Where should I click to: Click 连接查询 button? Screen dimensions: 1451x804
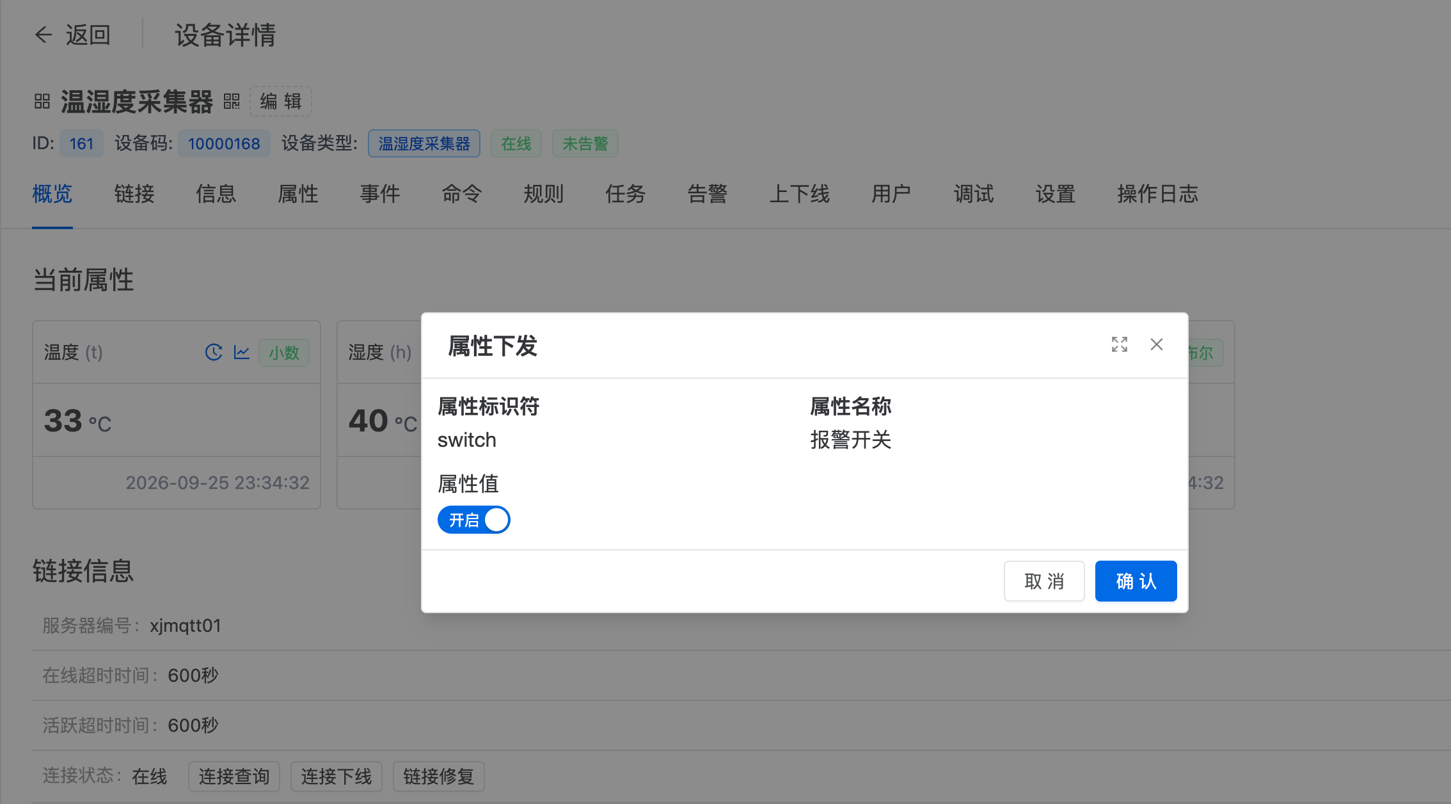pyautogui.click(x=234, y=776)
